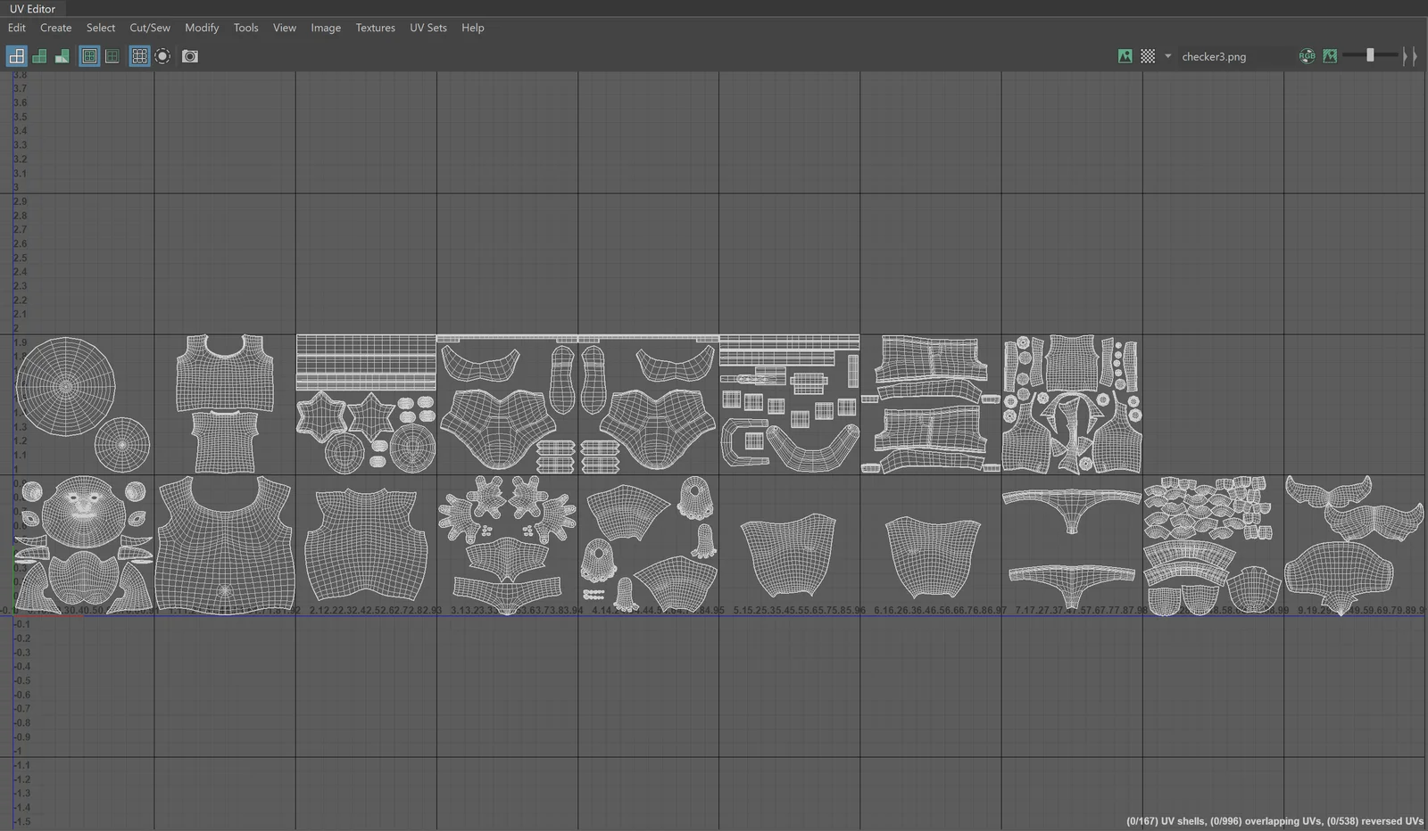
Task: Toggle the UV grid display icon
Action: pos(139,56)
